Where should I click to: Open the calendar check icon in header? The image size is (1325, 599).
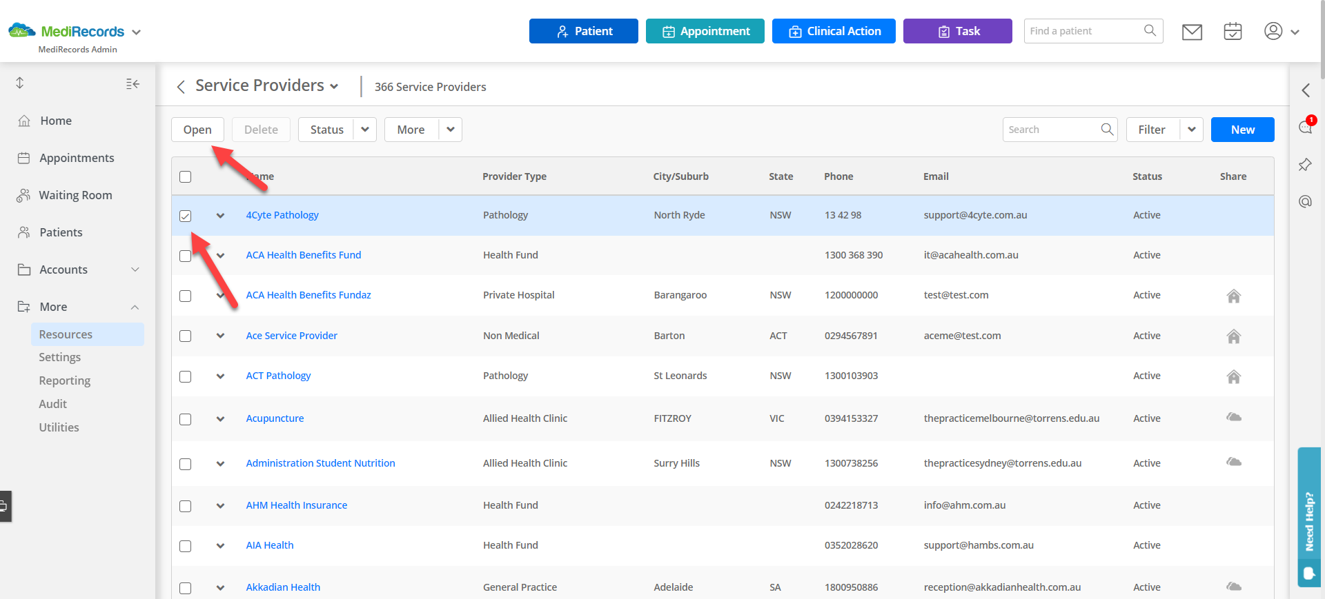(x=1233, y=31)
